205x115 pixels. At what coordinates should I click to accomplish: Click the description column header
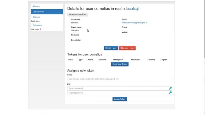118,60
